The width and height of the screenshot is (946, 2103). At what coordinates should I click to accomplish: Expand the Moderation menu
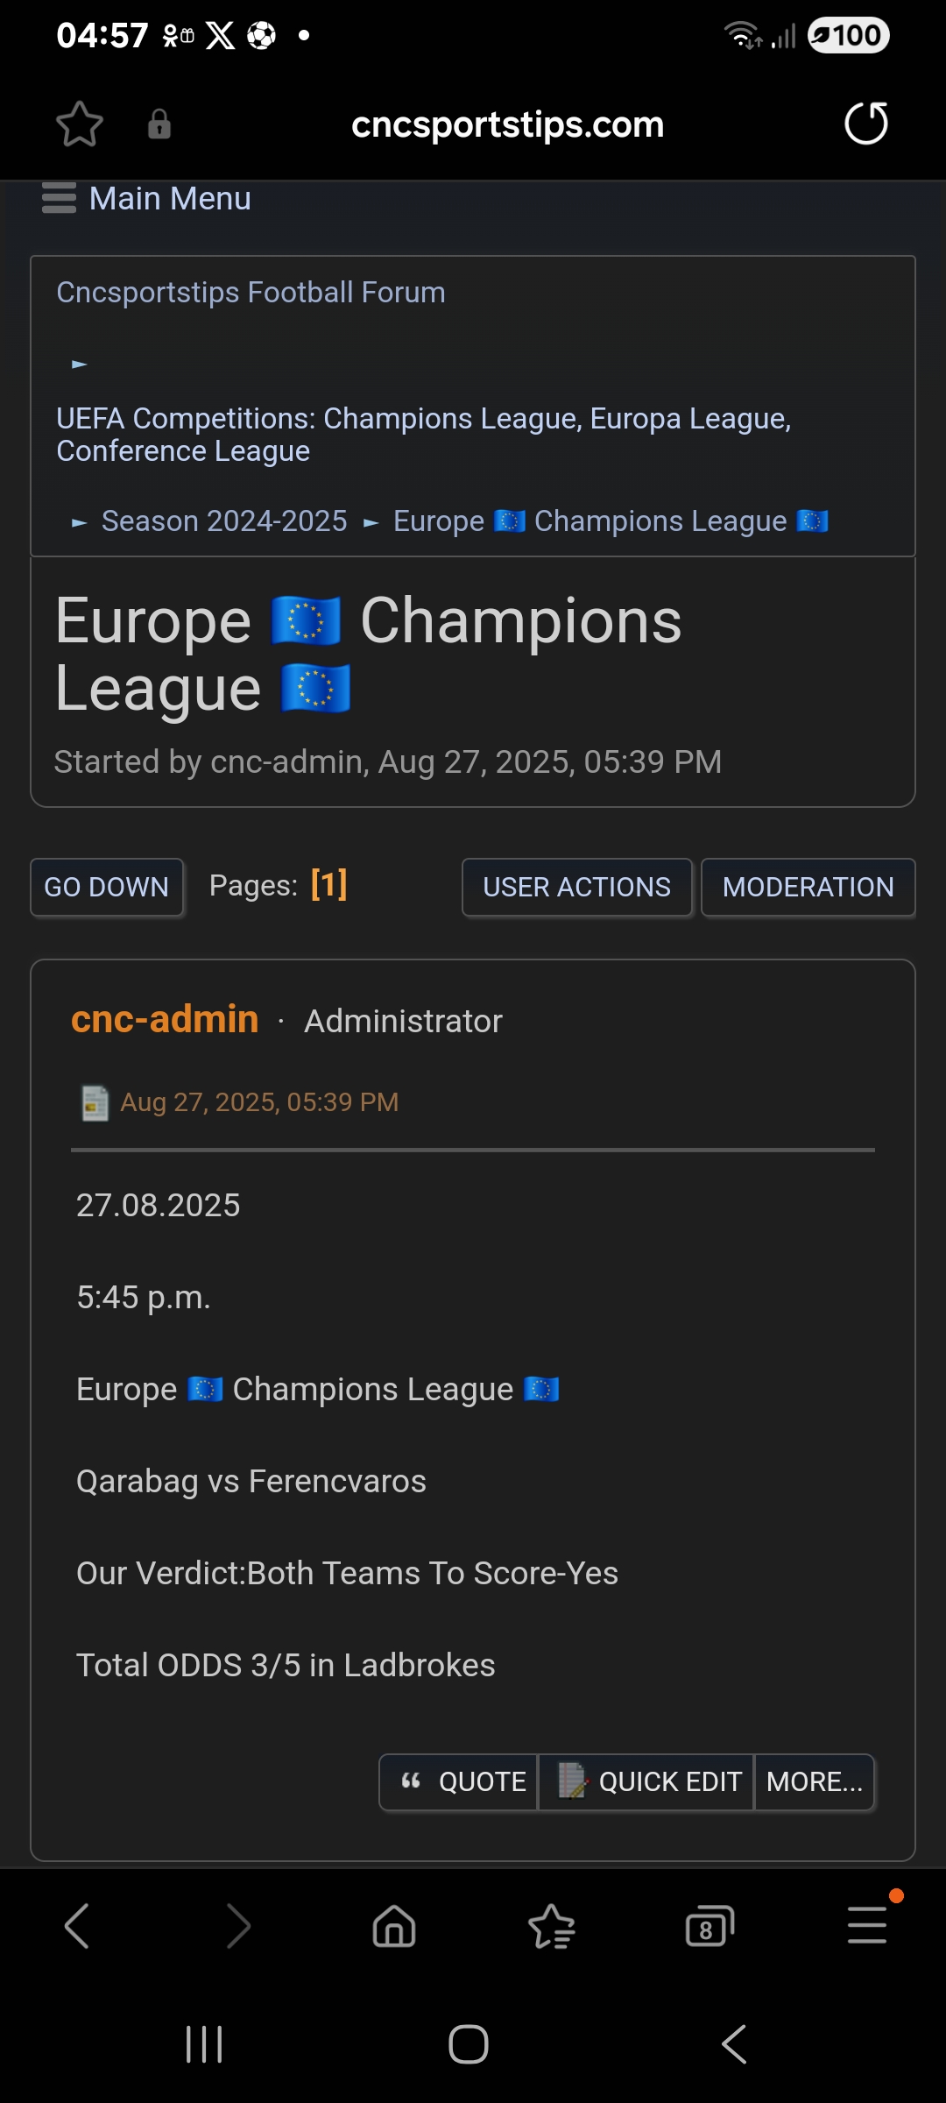[x=808, y=887]
